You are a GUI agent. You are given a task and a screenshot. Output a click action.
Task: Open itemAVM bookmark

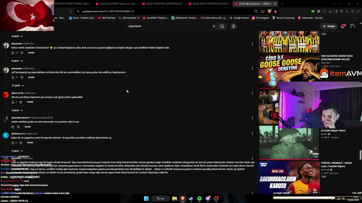coord(156,18)
